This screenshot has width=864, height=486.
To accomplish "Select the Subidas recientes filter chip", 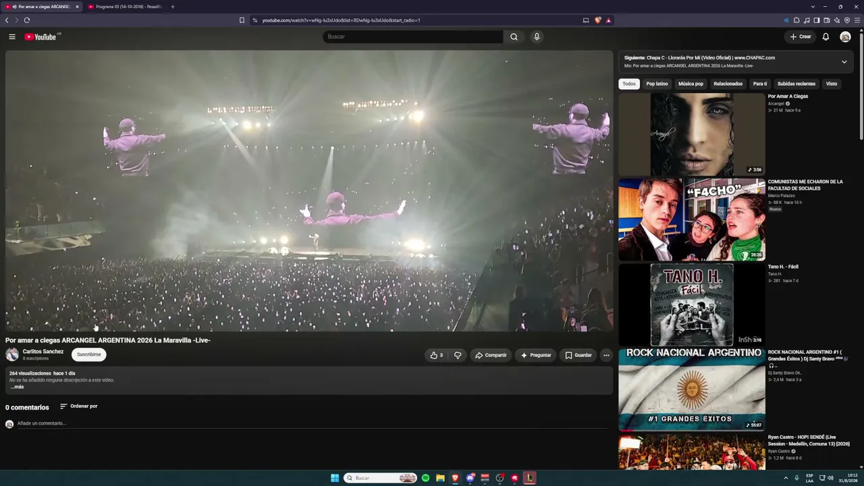I will coord(796,84).
